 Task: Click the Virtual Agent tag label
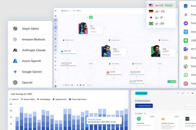click(x=141, y=93)
